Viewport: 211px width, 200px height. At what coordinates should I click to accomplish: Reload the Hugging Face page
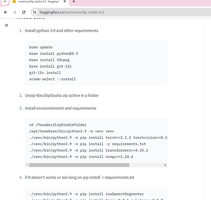(x=24, y=12)
